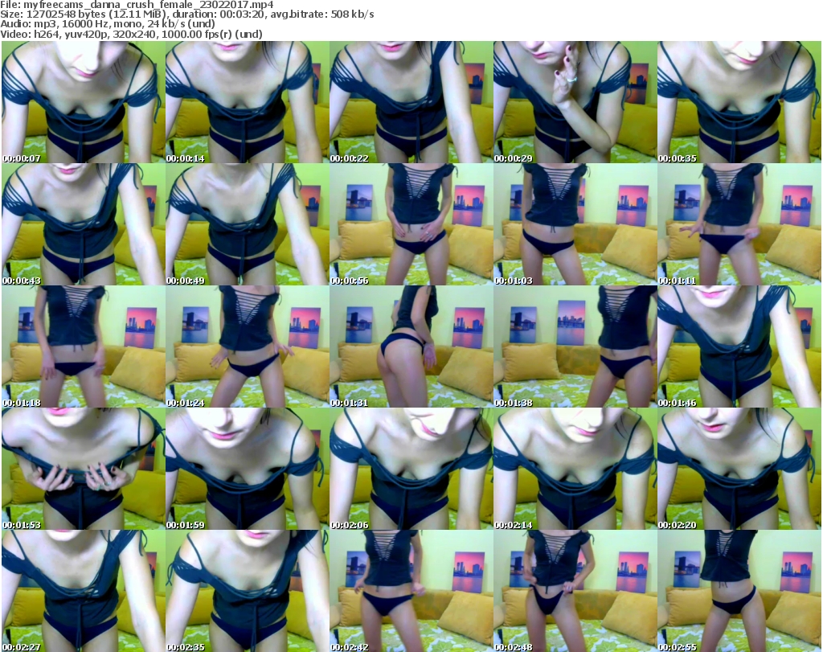Open the frame at 00:01:03
823x652 pixels.
(x=575, y=224)
